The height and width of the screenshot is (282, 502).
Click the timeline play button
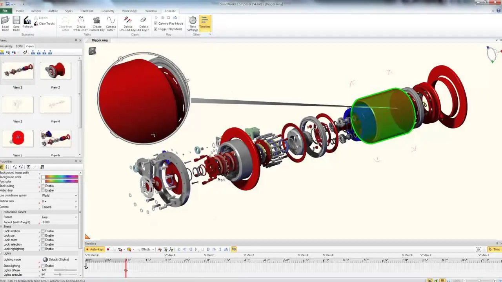(196, 249)
